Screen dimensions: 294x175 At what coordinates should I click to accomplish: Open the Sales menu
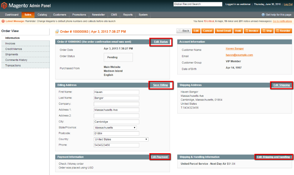28,15
